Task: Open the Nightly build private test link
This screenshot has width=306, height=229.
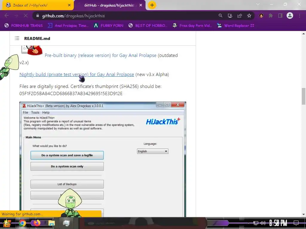Action: 77,74
